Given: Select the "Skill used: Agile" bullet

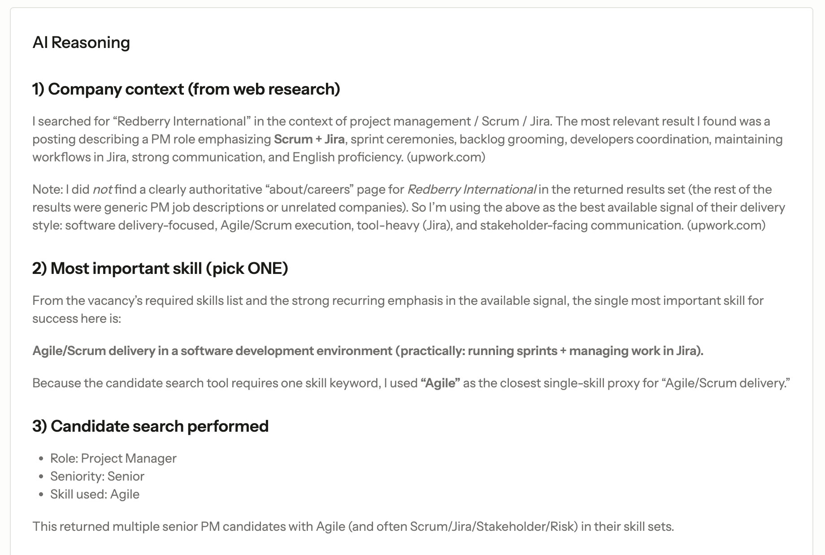Looking at the screenshot, I should [95, 494].
